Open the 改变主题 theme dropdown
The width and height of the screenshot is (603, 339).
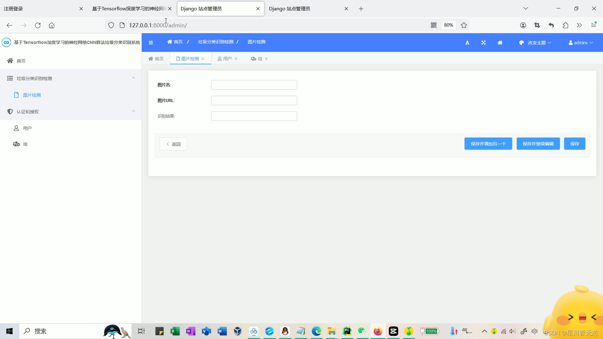point(535,43)
